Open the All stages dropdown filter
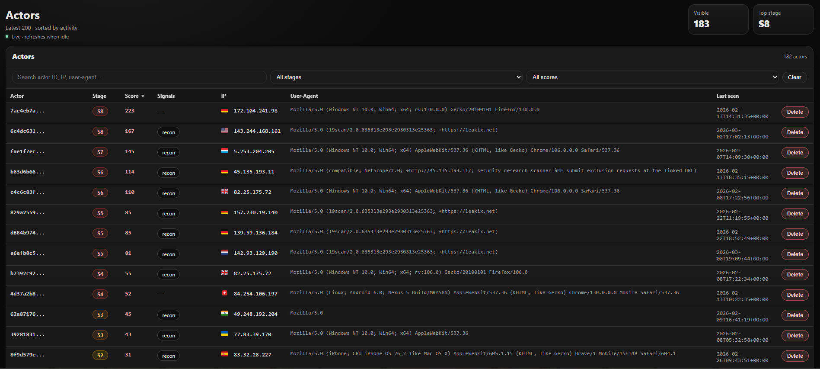 (x=396, y=77)
